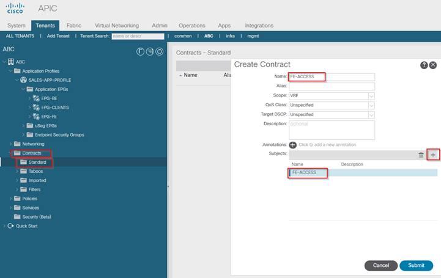Image resolution: width=441 pixels, height=278 pixels.
Task: Select the infra tenant link
Action: click(230, 36)
